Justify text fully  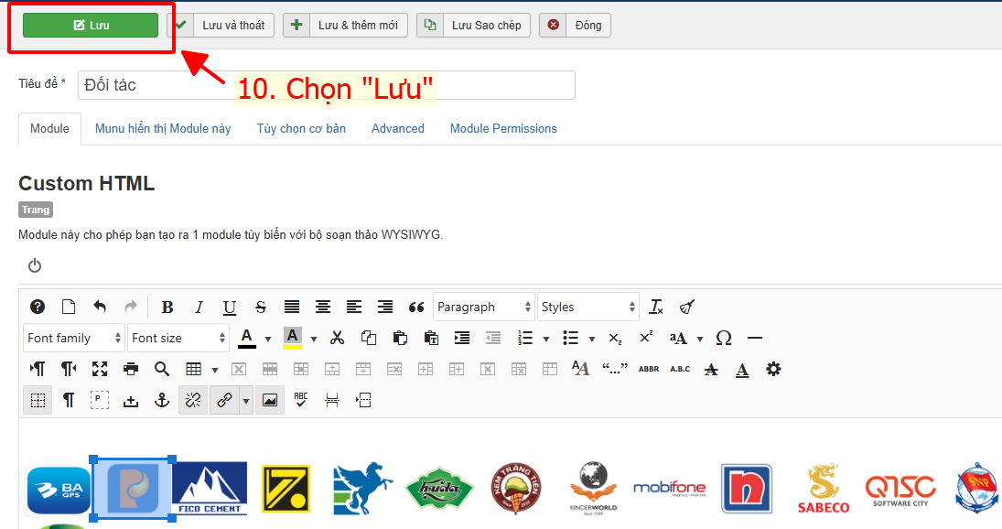(292, 308)
